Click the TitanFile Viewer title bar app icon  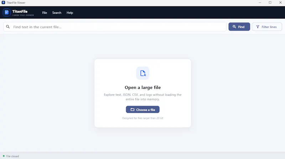(x=3, y=2)
